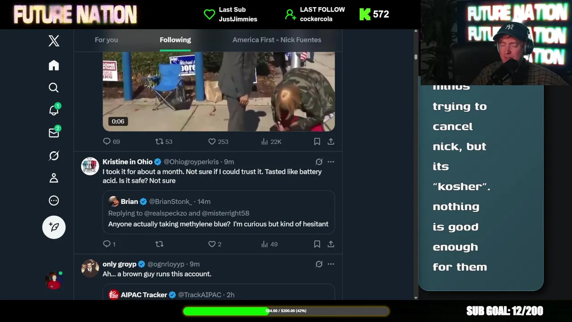Open Kristine in Ohio display name
572x322 pixels.
(127, 162)
